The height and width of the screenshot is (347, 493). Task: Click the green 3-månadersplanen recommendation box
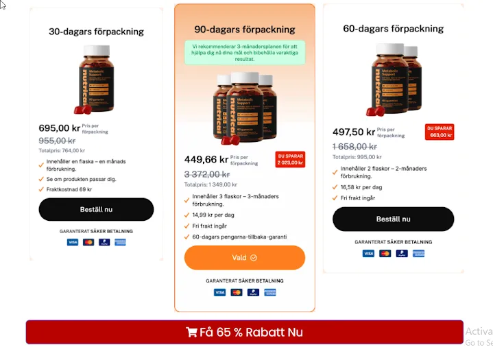(245, 53)
